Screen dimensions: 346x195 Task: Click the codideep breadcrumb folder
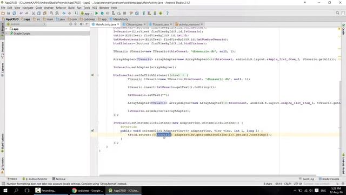[88, 19]
